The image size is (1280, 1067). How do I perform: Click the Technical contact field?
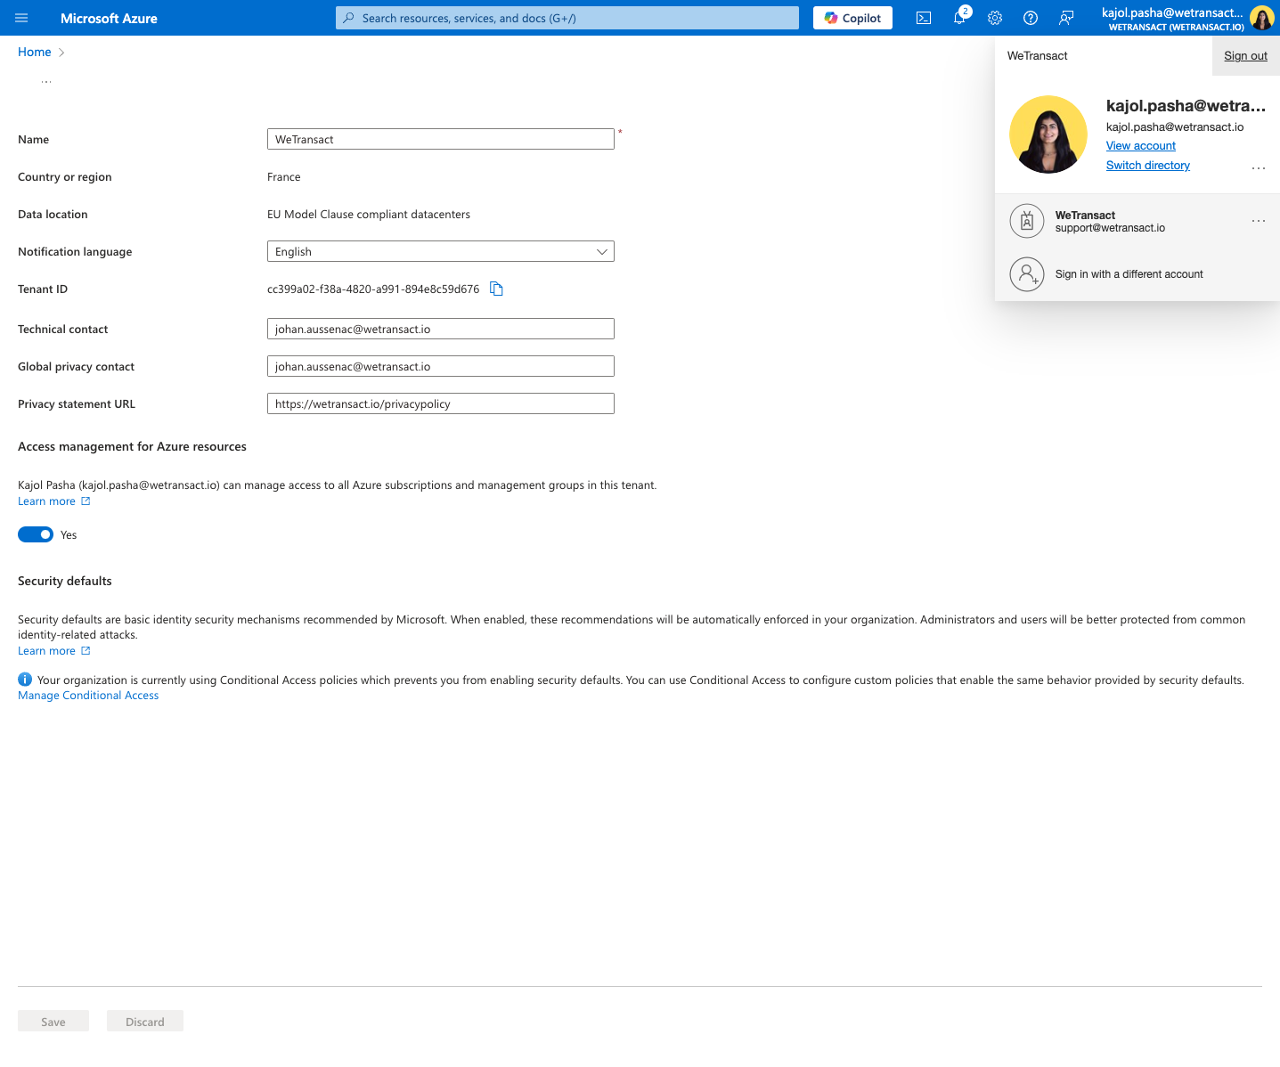coord(441,329)
